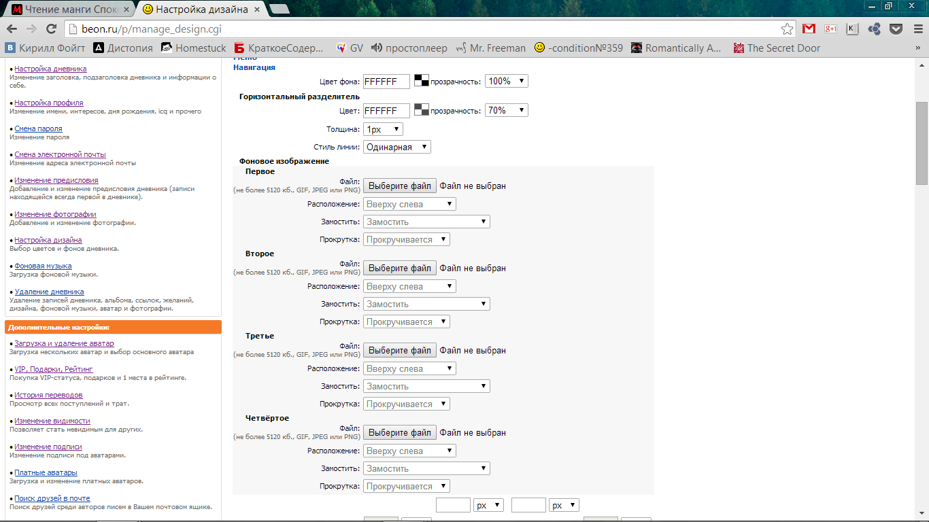Open the Настройка дневника link
The image size is (929, 522).
[x=50, y=69]
